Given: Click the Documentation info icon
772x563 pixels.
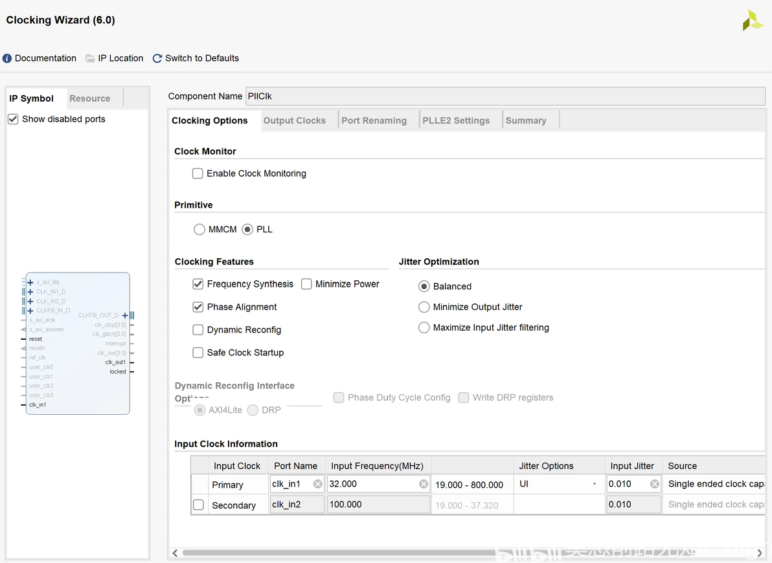Looking at the screenshot, I should [x=7, y=58].
